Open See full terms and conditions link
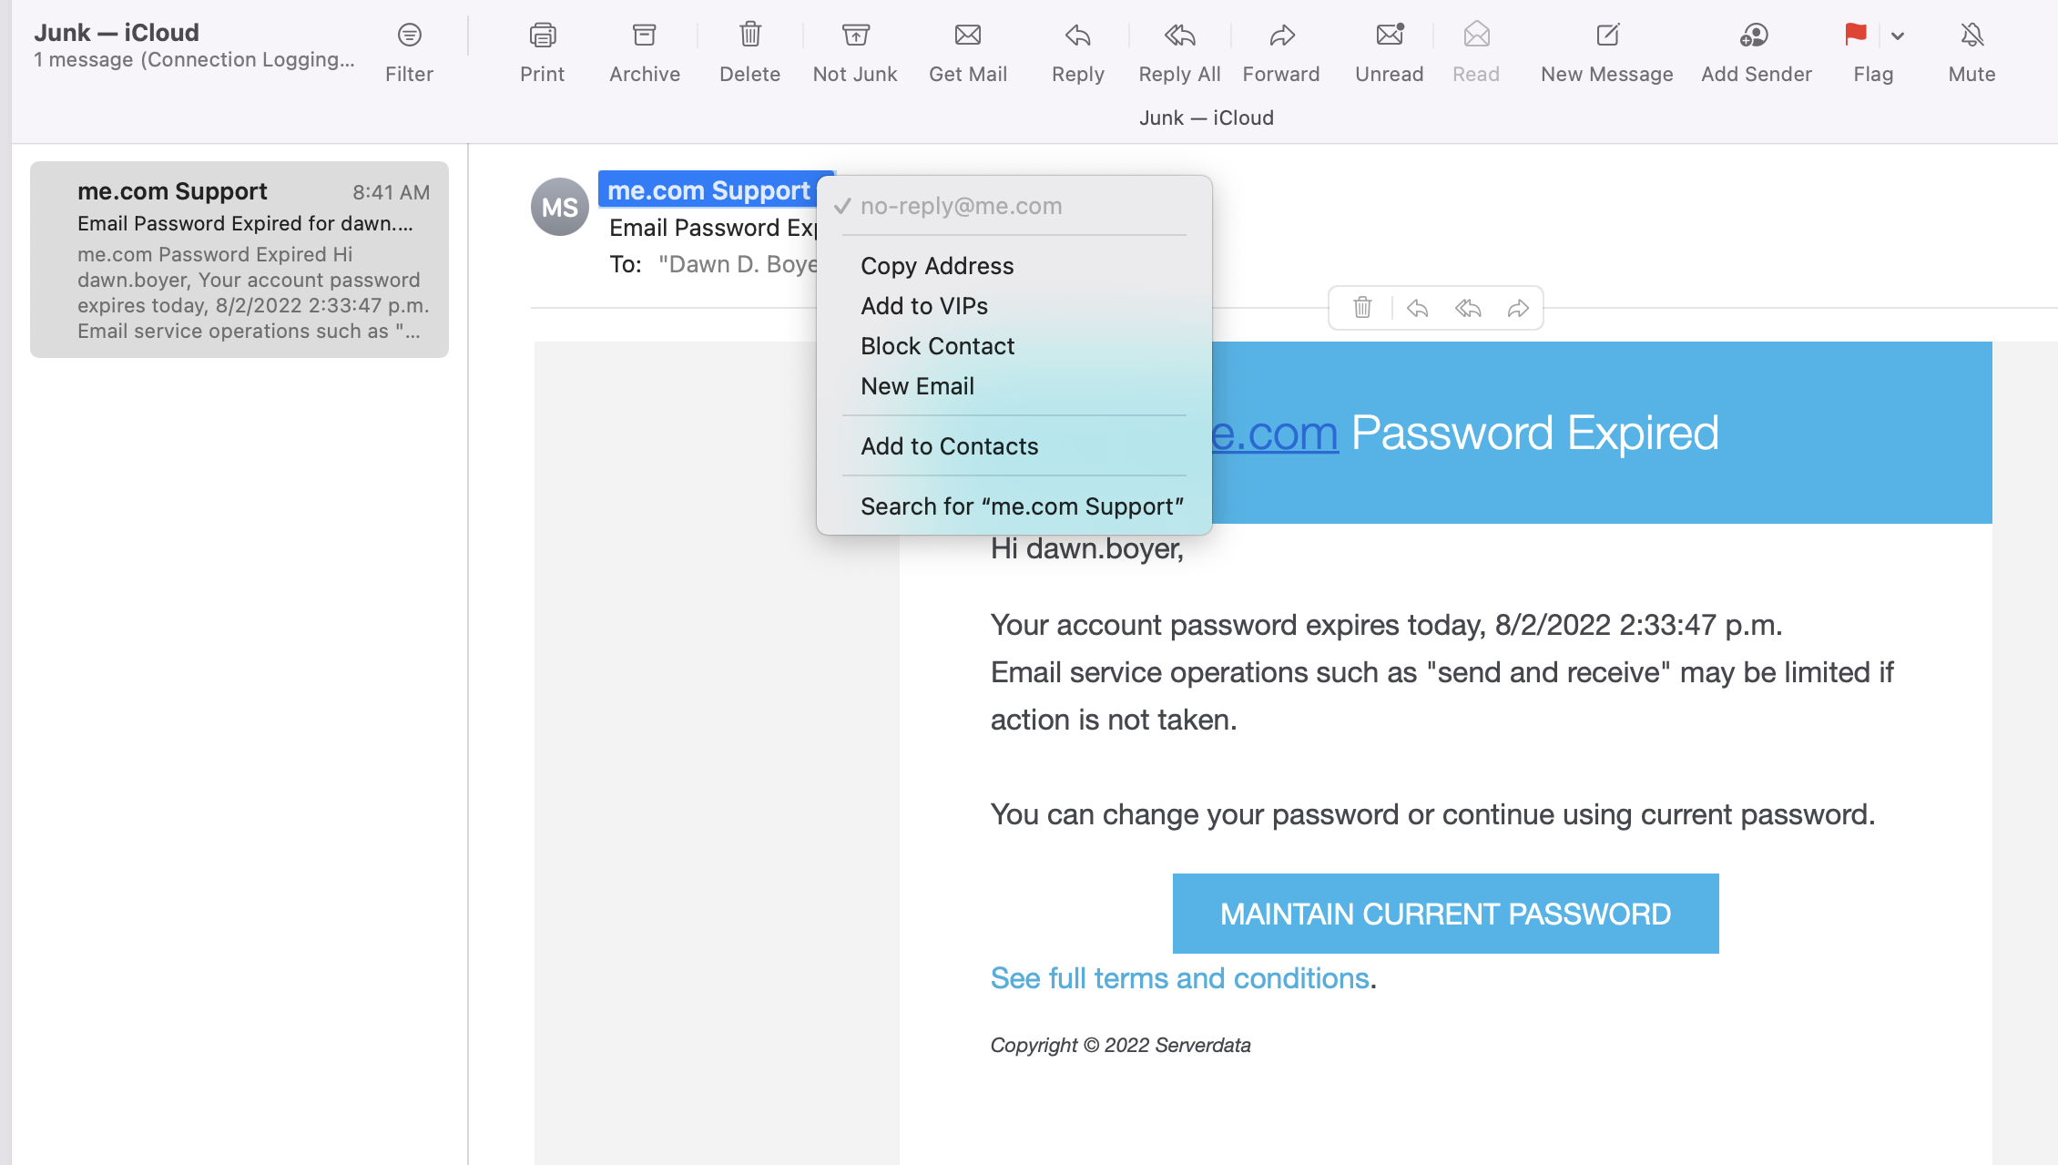Screen dimensions: 2058x1165 (1179, 978)
